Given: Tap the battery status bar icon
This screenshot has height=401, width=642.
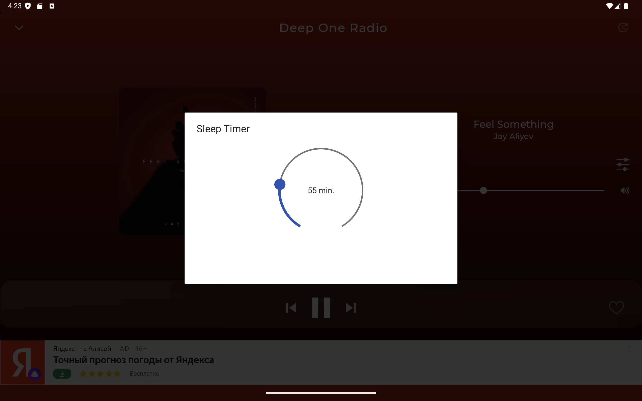Looking at the screenshot, I should 626,6.
